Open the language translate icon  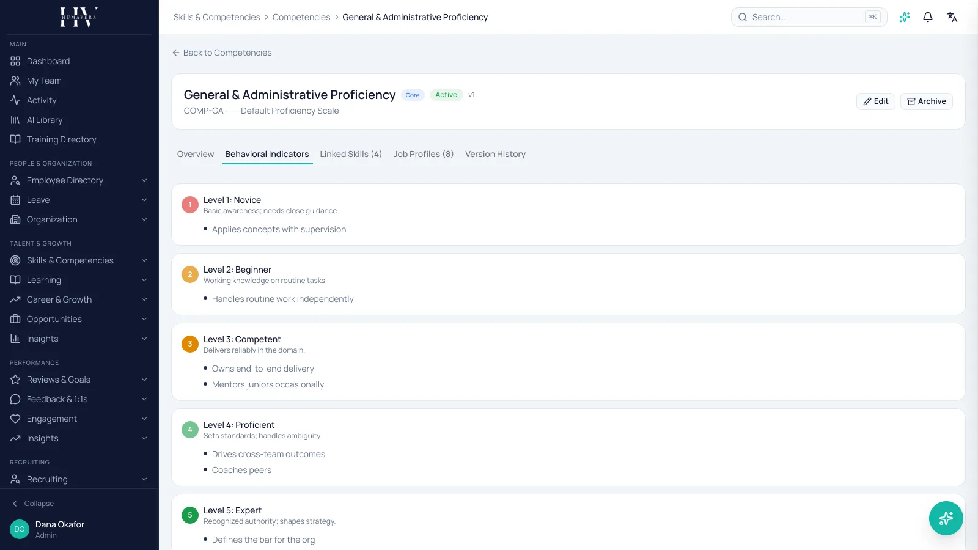click(x=952, y=17)
